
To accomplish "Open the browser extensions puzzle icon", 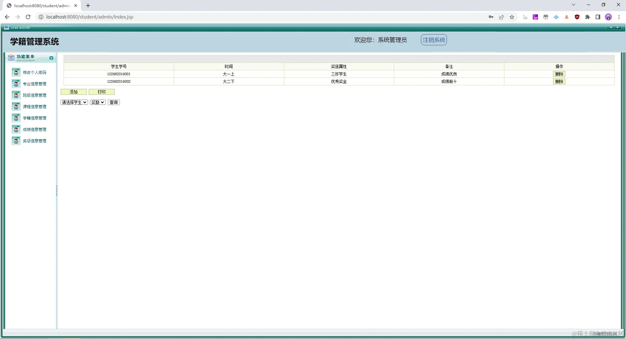I will (x=588, y=17).
